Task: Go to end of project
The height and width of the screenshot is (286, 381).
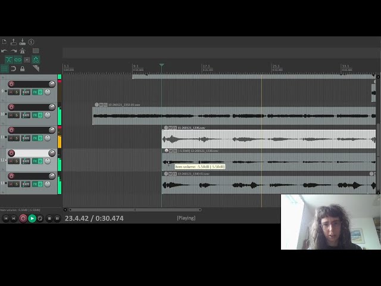Action: click(14, 219)
